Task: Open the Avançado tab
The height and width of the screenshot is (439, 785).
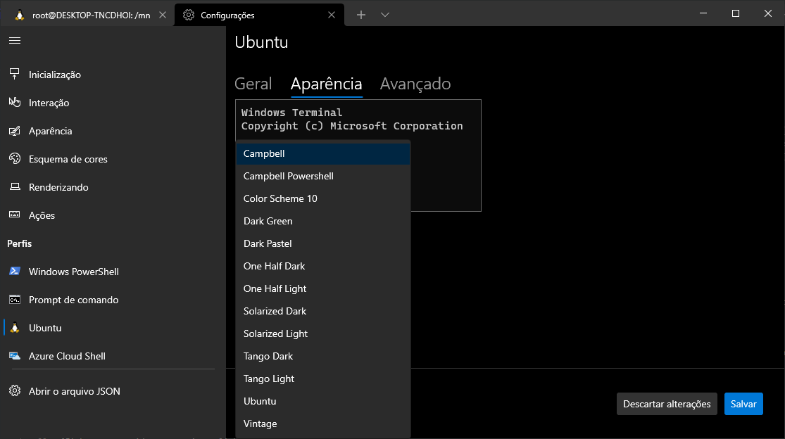Action: pyautogui.click(x=415, y=84)
